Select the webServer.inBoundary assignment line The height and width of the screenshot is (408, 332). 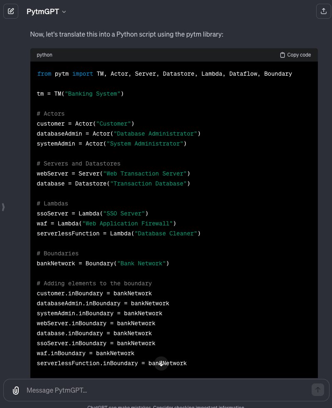(96, 324)
